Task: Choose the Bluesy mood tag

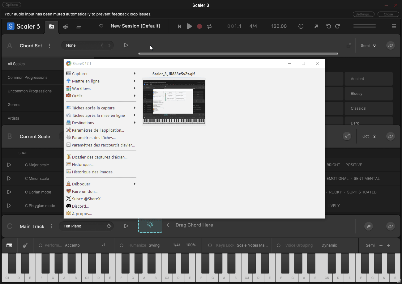Action: click(x=369, y=94)
